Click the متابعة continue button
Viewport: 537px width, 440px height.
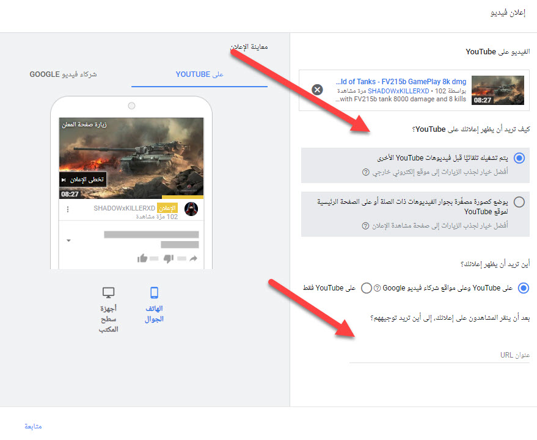tap(33, 427)
